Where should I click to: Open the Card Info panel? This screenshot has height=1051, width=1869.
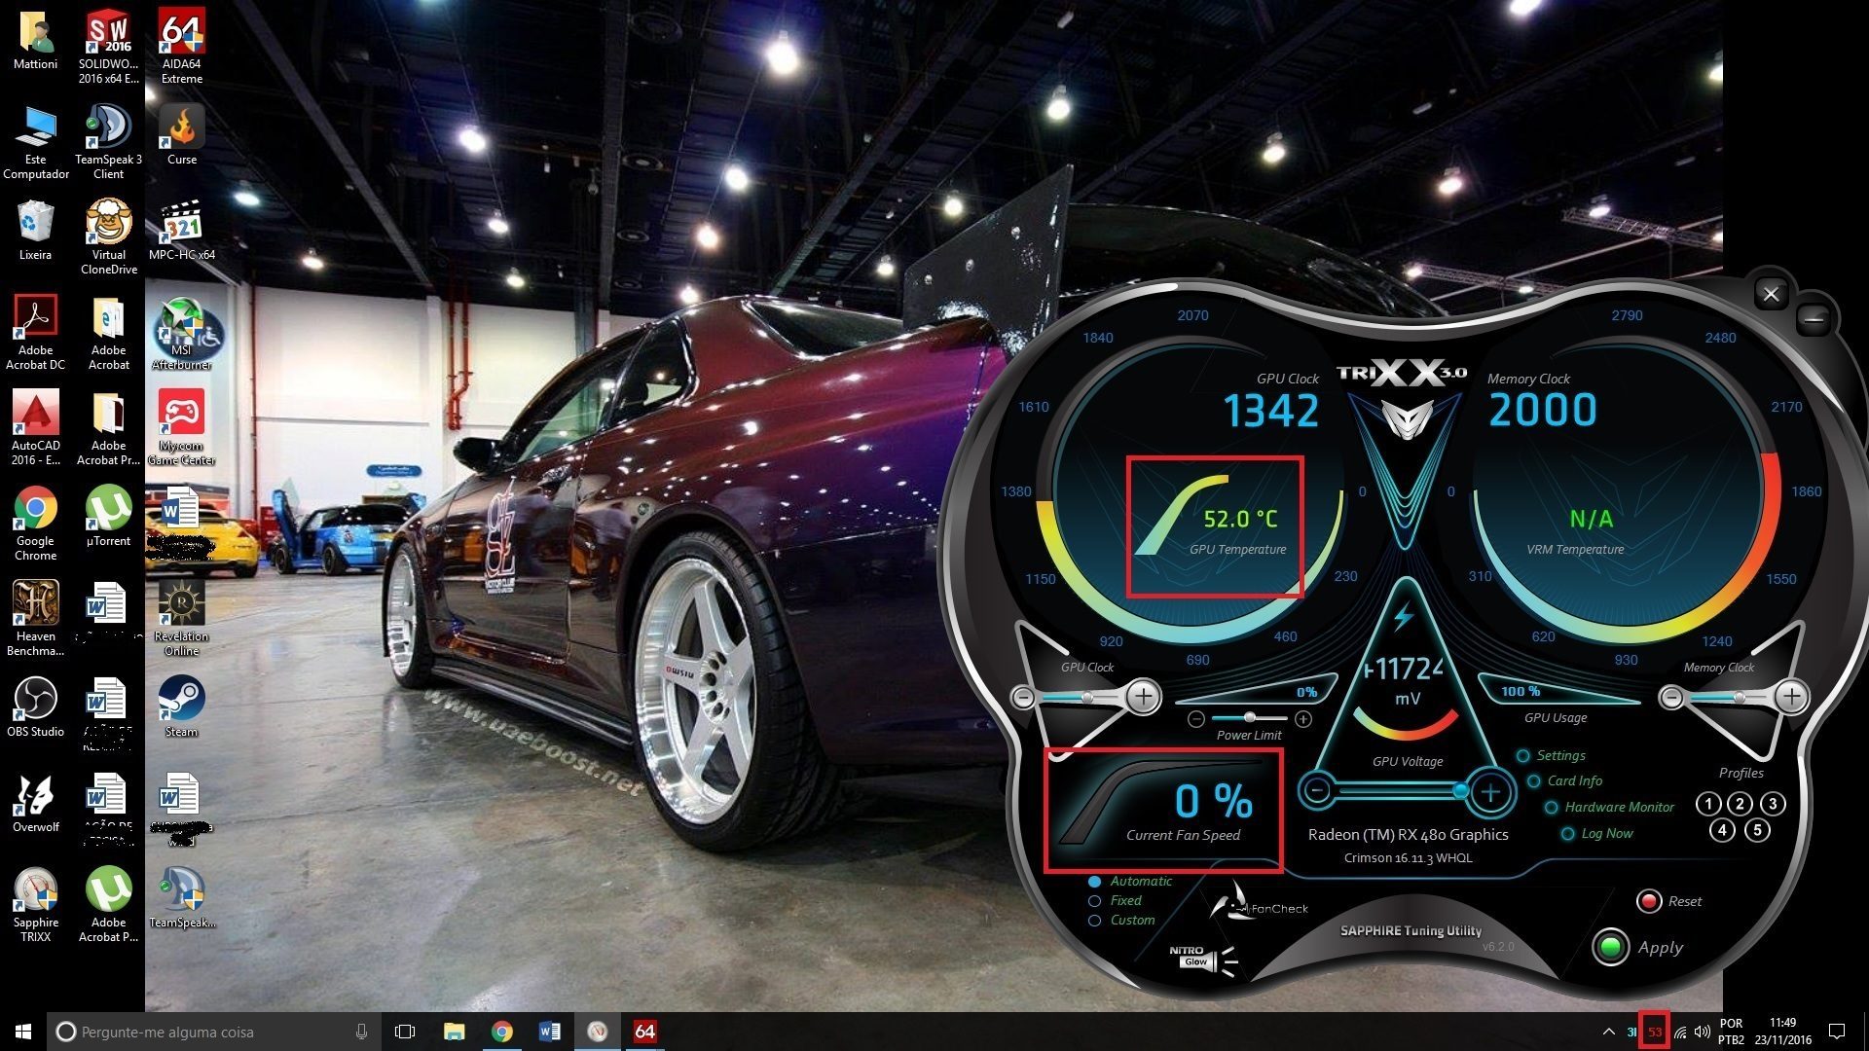(x=1564, y=781)
